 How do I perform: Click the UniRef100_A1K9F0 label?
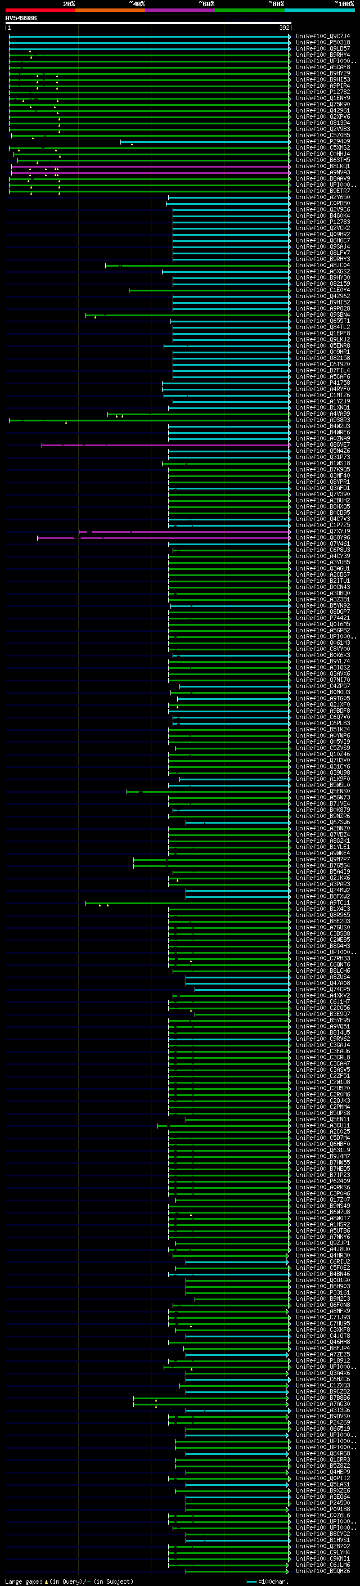click(322, 779)
